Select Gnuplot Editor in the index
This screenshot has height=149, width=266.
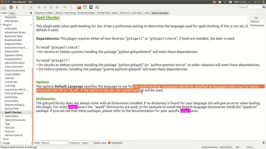(x=13, y=59)
